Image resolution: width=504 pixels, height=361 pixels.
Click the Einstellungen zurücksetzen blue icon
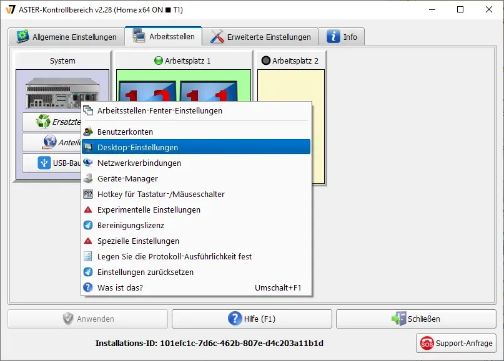89,272
